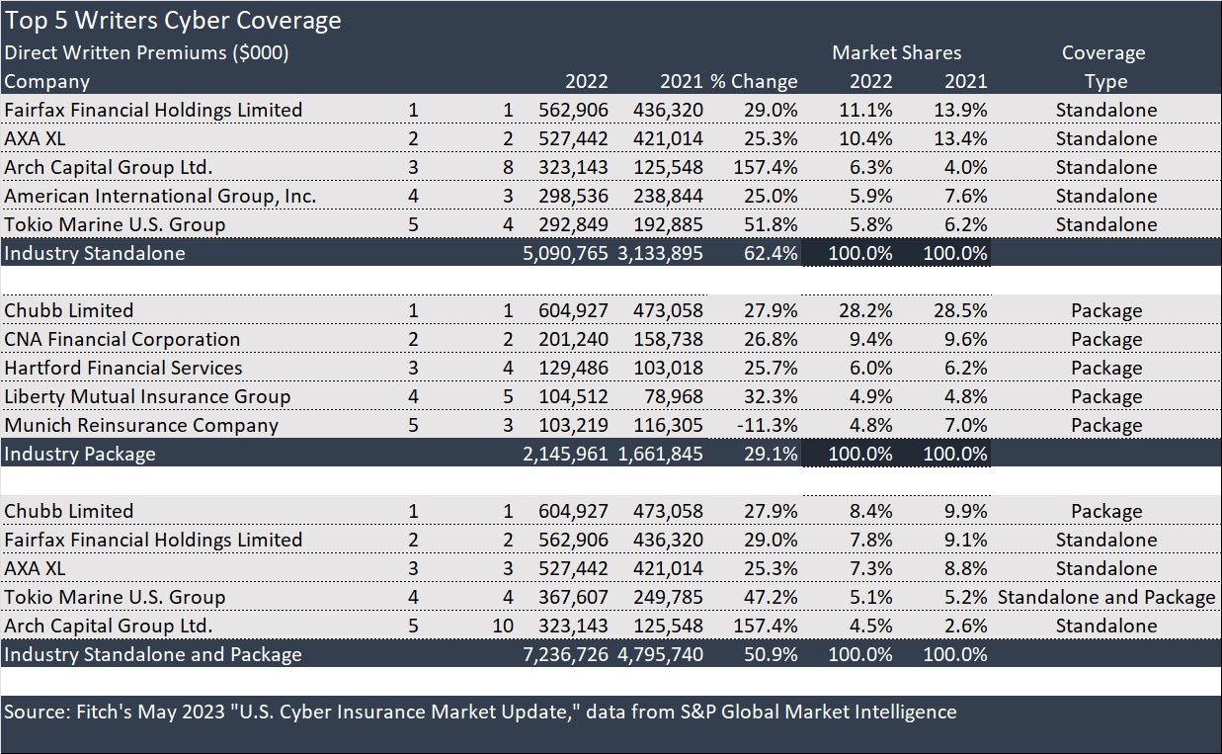Select the 7,236,726 combined industry total
This screenshot has height=754, width=1222.
pos(565,654)
